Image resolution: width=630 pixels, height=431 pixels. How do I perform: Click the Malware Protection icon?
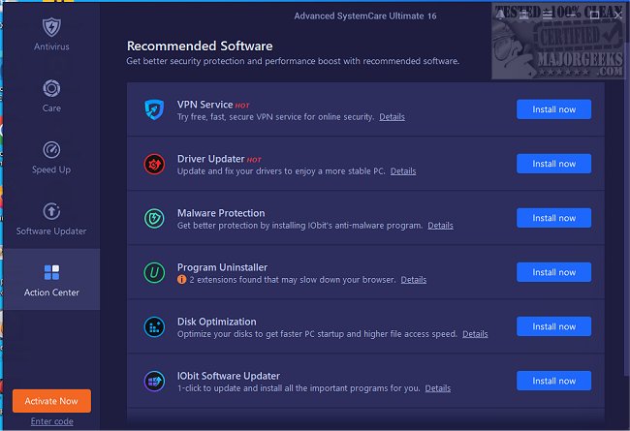(x=153, y=218)
